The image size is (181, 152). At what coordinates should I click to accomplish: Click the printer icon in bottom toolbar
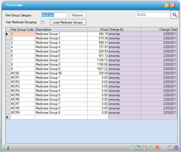tap(7, 148)
